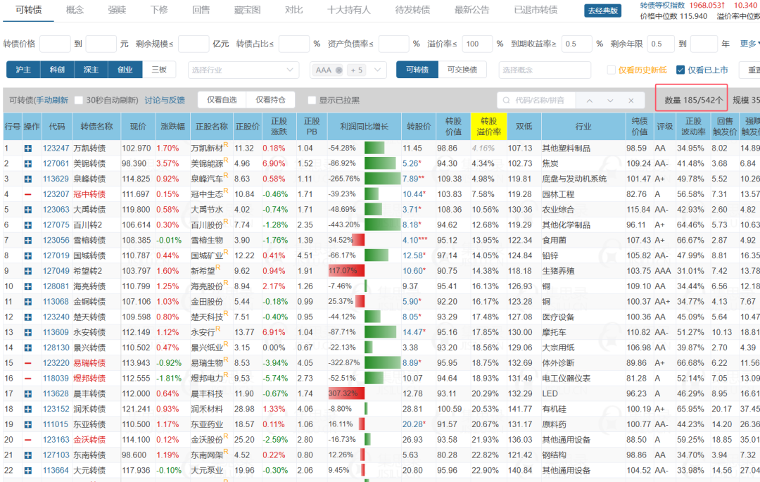Image resolution: width=760 pixels, height=482 pixels.
Task: Expand the rating filter dropdown arrow
Action: (x=378, y=70)
